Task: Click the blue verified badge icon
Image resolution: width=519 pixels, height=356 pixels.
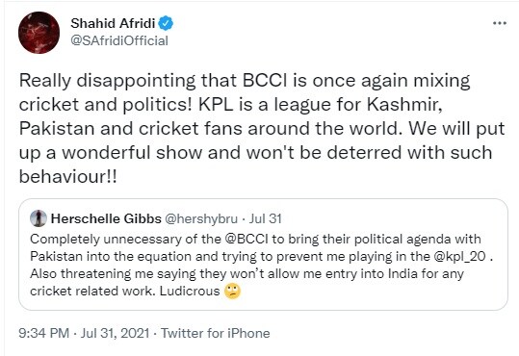Action: pyautogui.click(x=166, y=23)
